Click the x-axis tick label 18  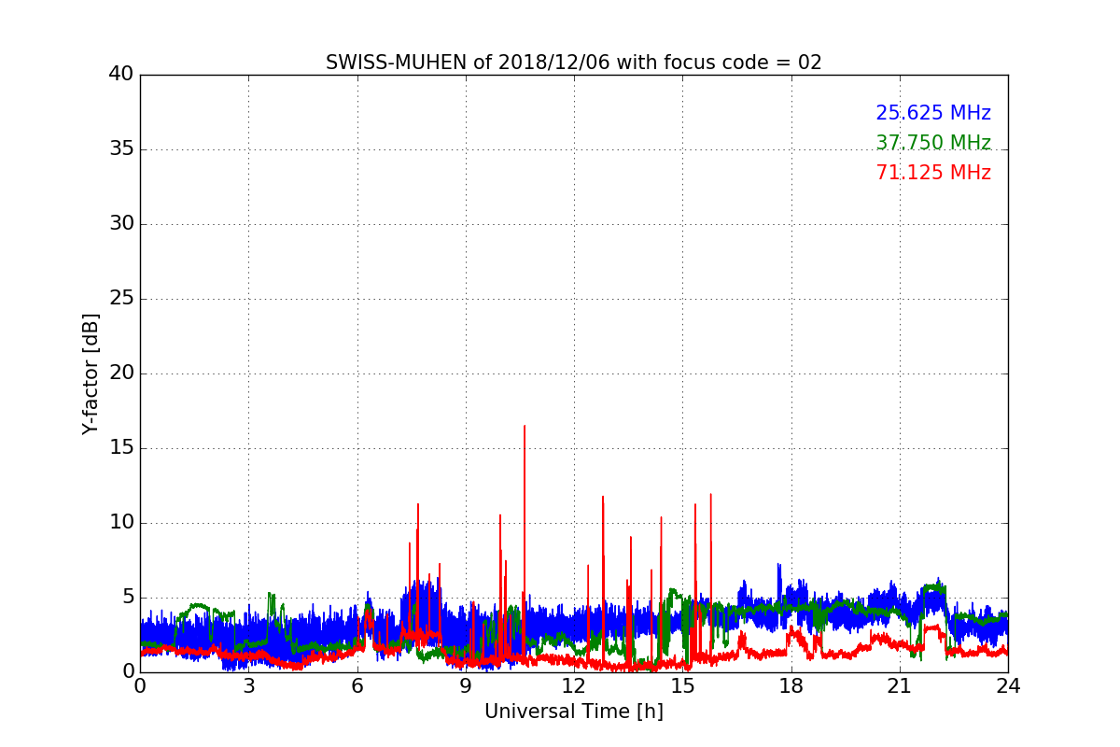pos(791,686)
